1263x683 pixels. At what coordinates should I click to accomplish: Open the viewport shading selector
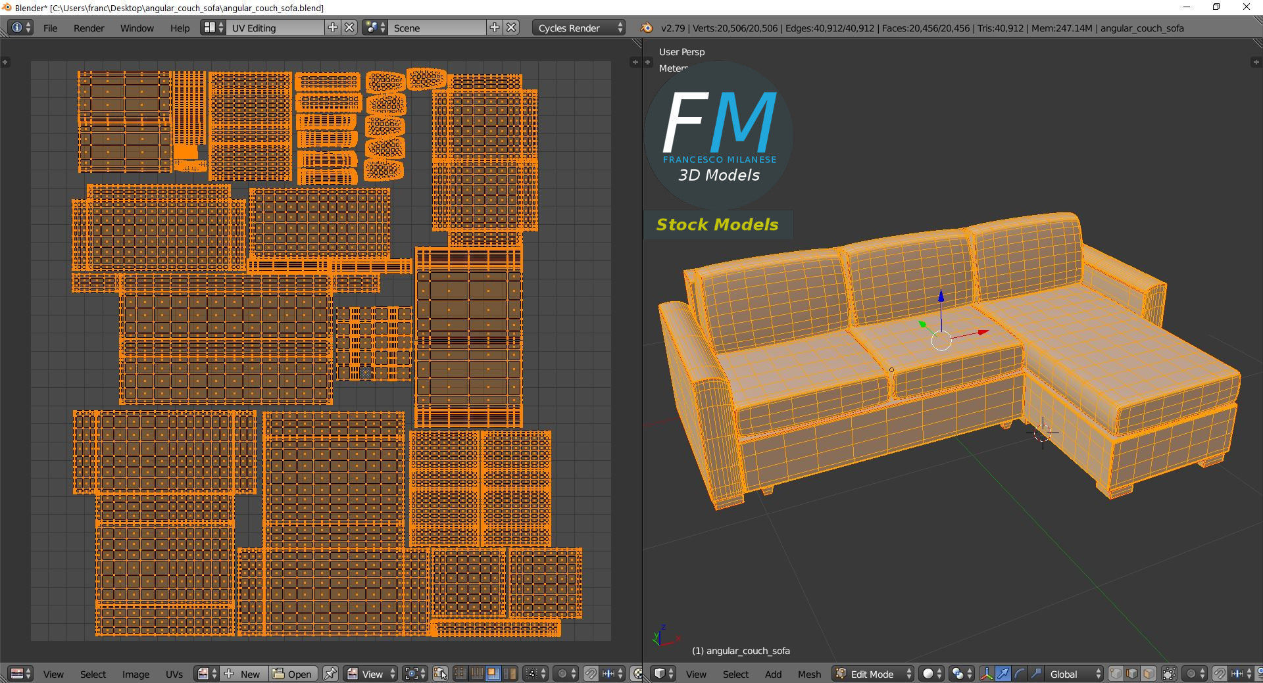931,674
